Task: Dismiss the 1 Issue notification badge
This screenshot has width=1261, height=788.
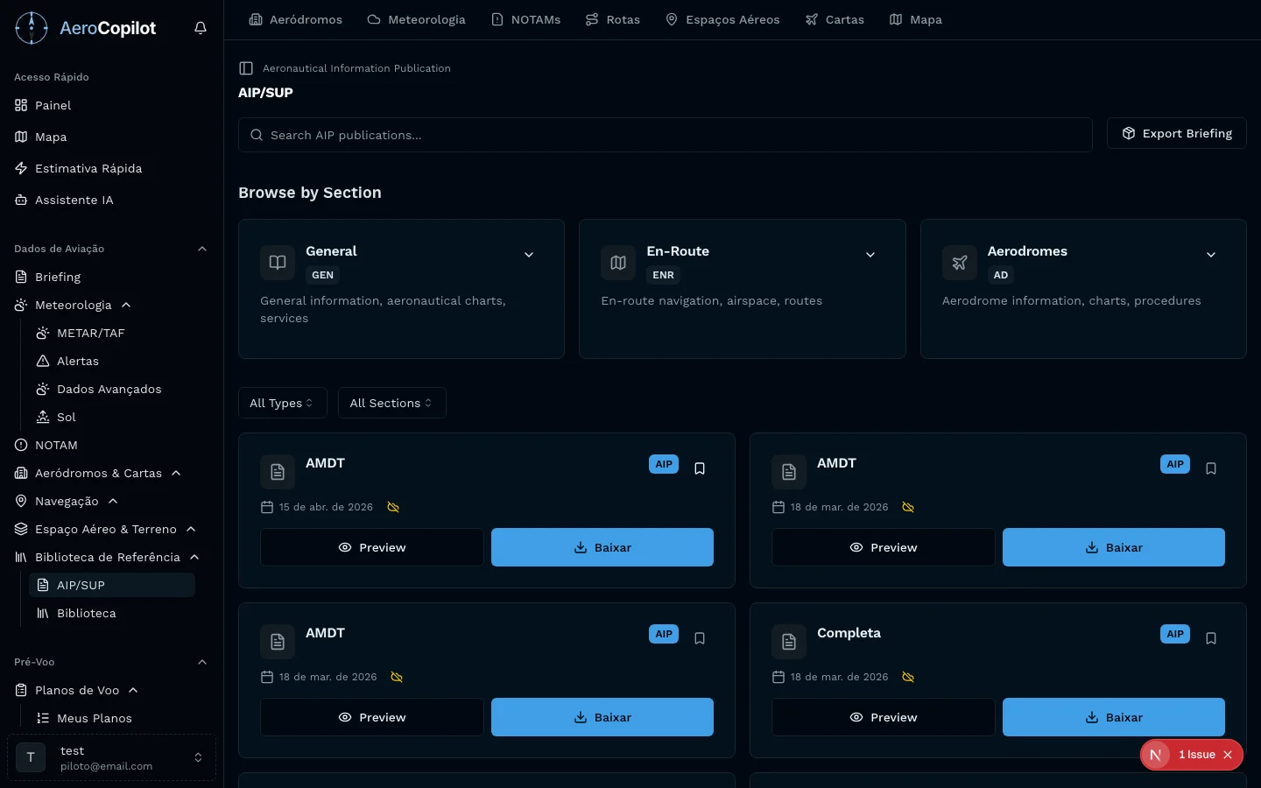Action: pyautogui.click(x=1228, y=755)
